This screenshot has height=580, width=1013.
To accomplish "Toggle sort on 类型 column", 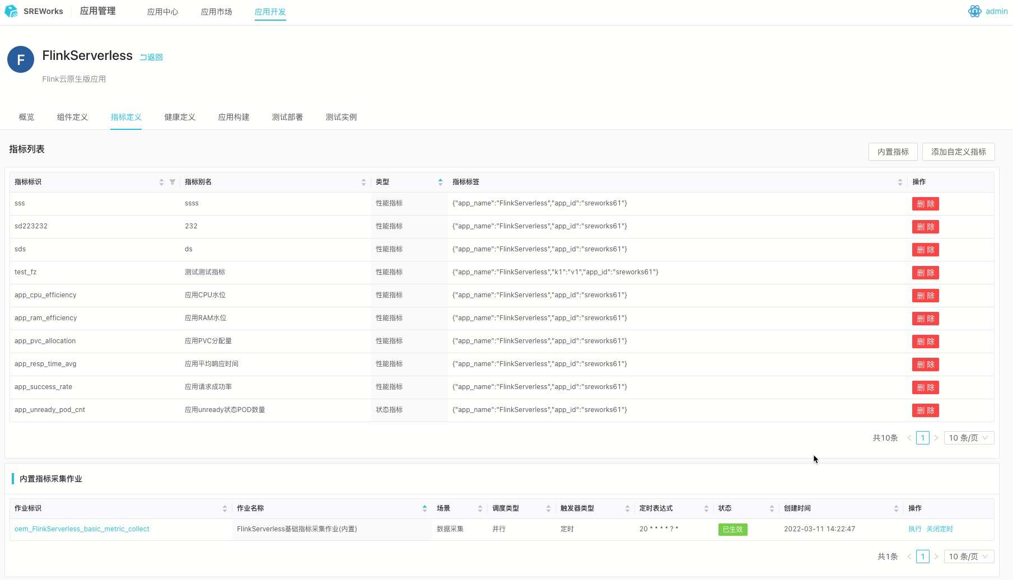I will click(x=440, y=182).
